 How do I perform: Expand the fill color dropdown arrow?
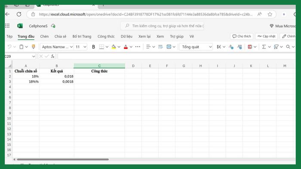tap(119, 47)
